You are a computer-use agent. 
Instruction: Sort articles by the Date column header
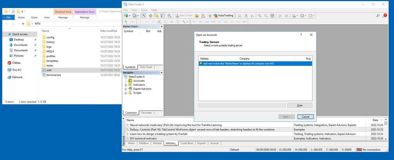coord(375,120)
